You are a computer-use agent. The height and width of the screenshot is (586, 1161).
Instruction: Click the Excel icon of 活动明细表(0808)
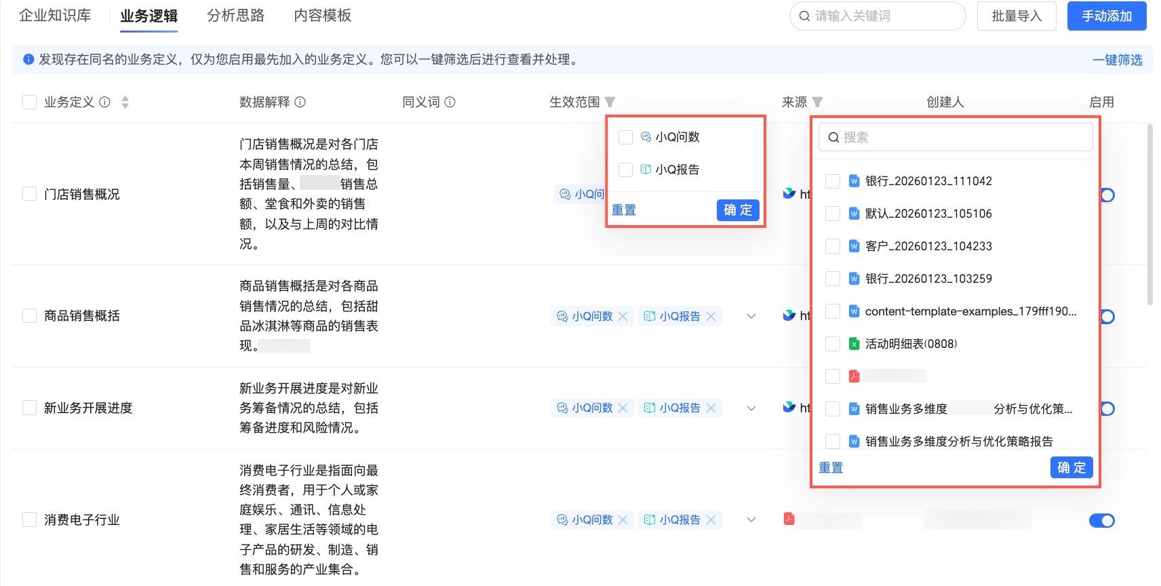coord(854,344)
